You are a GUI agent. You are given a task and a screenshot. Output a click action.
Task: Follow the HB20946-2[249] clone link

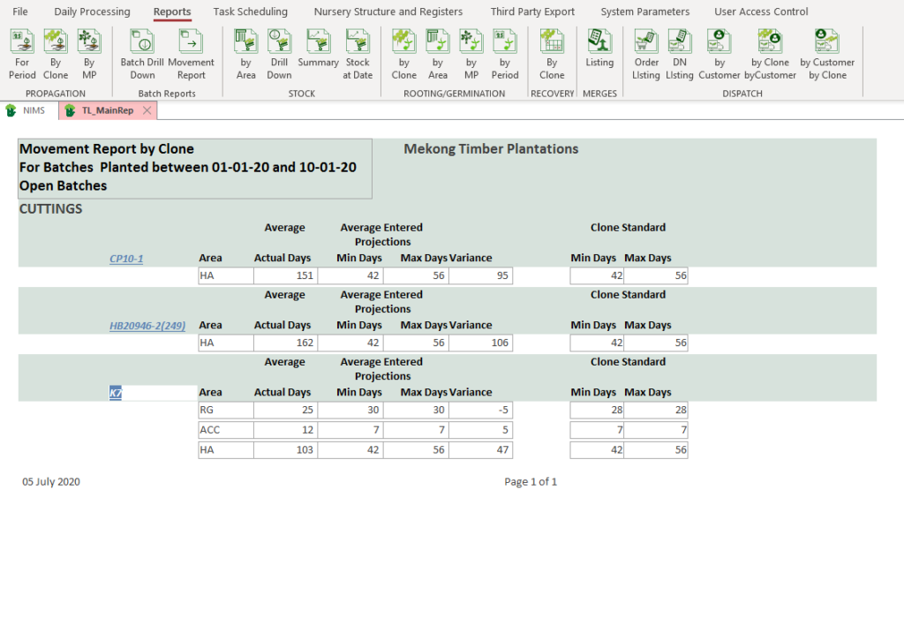(x=147, y=326)
